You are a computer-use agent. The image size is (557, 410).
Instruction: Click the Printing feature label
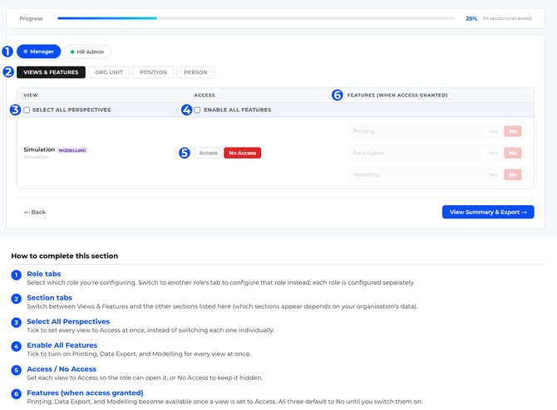363,131
